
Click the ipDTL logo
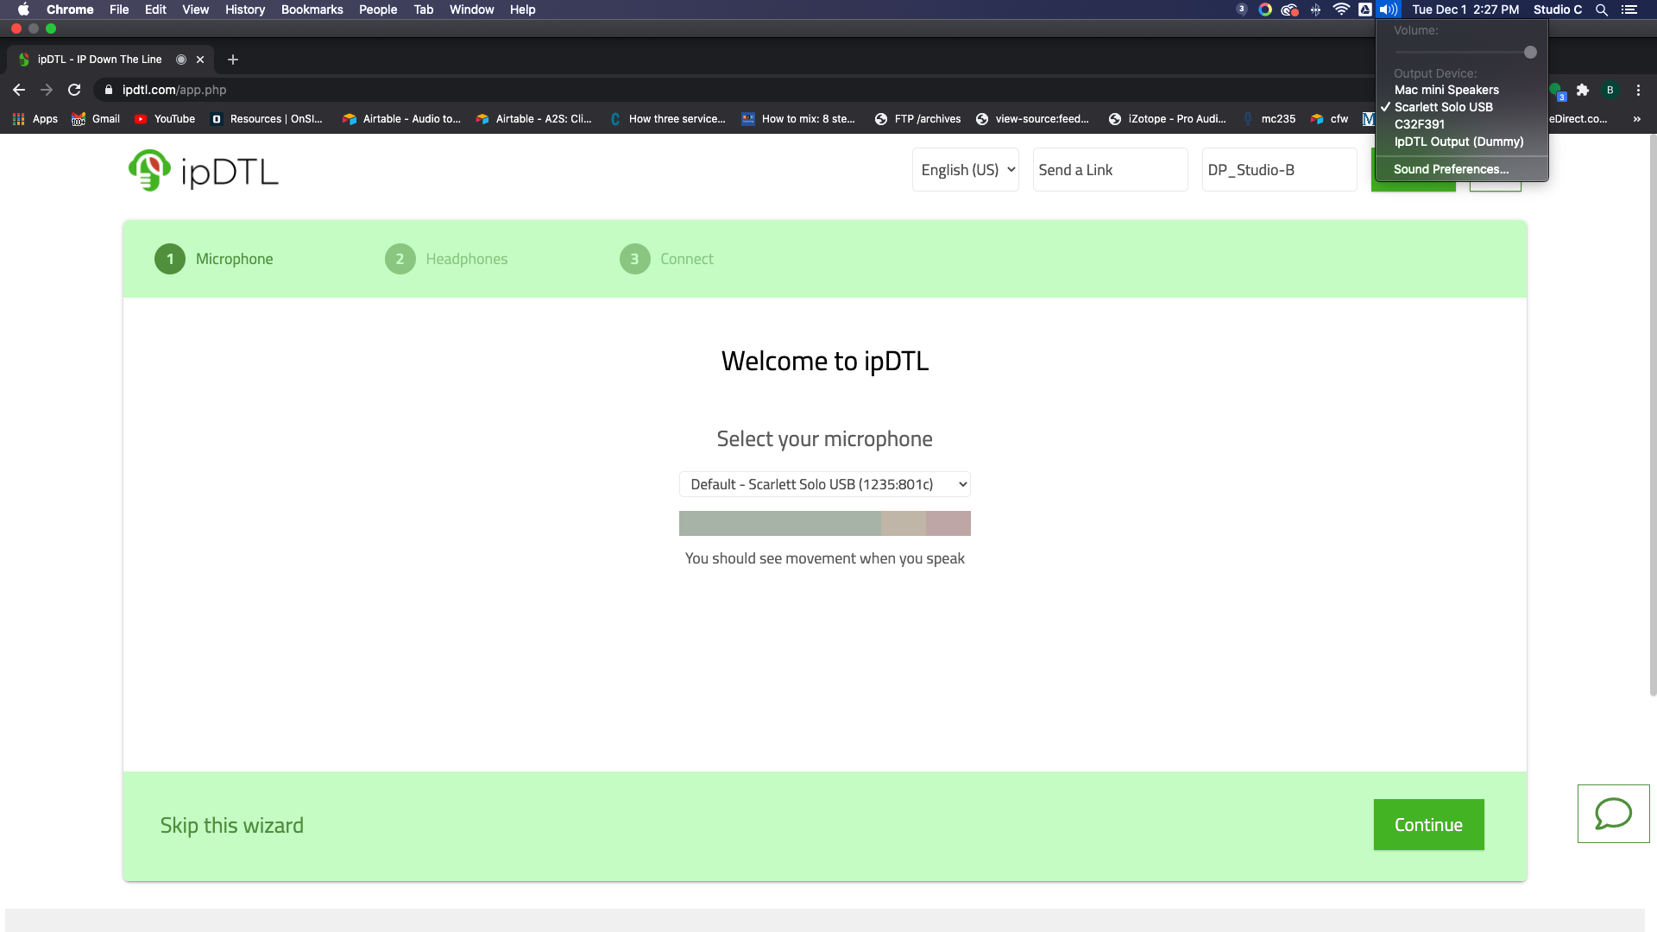[204, 170]
